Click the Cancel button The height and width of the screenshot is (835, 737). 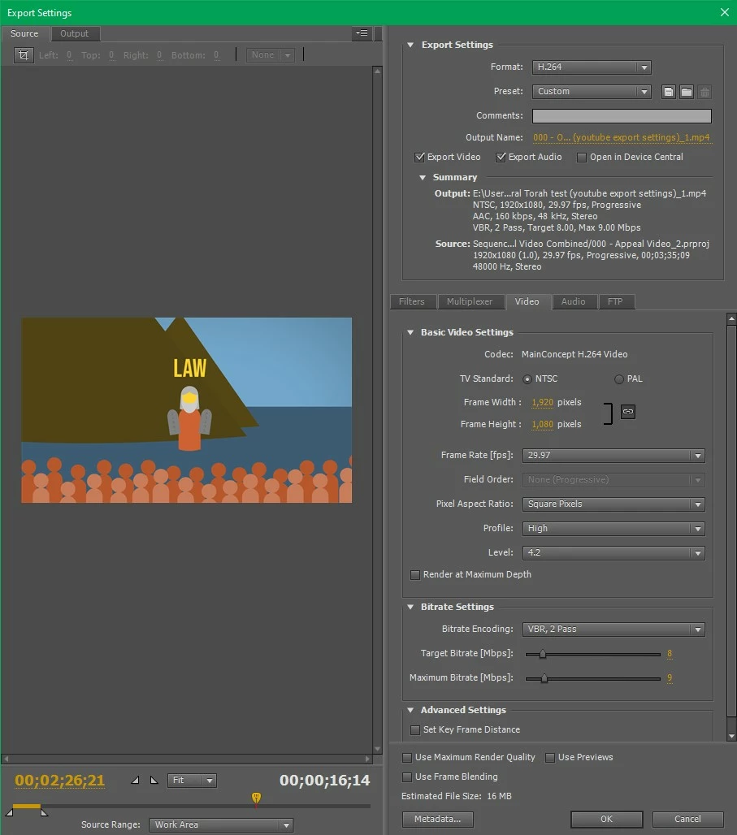(687, 819)
